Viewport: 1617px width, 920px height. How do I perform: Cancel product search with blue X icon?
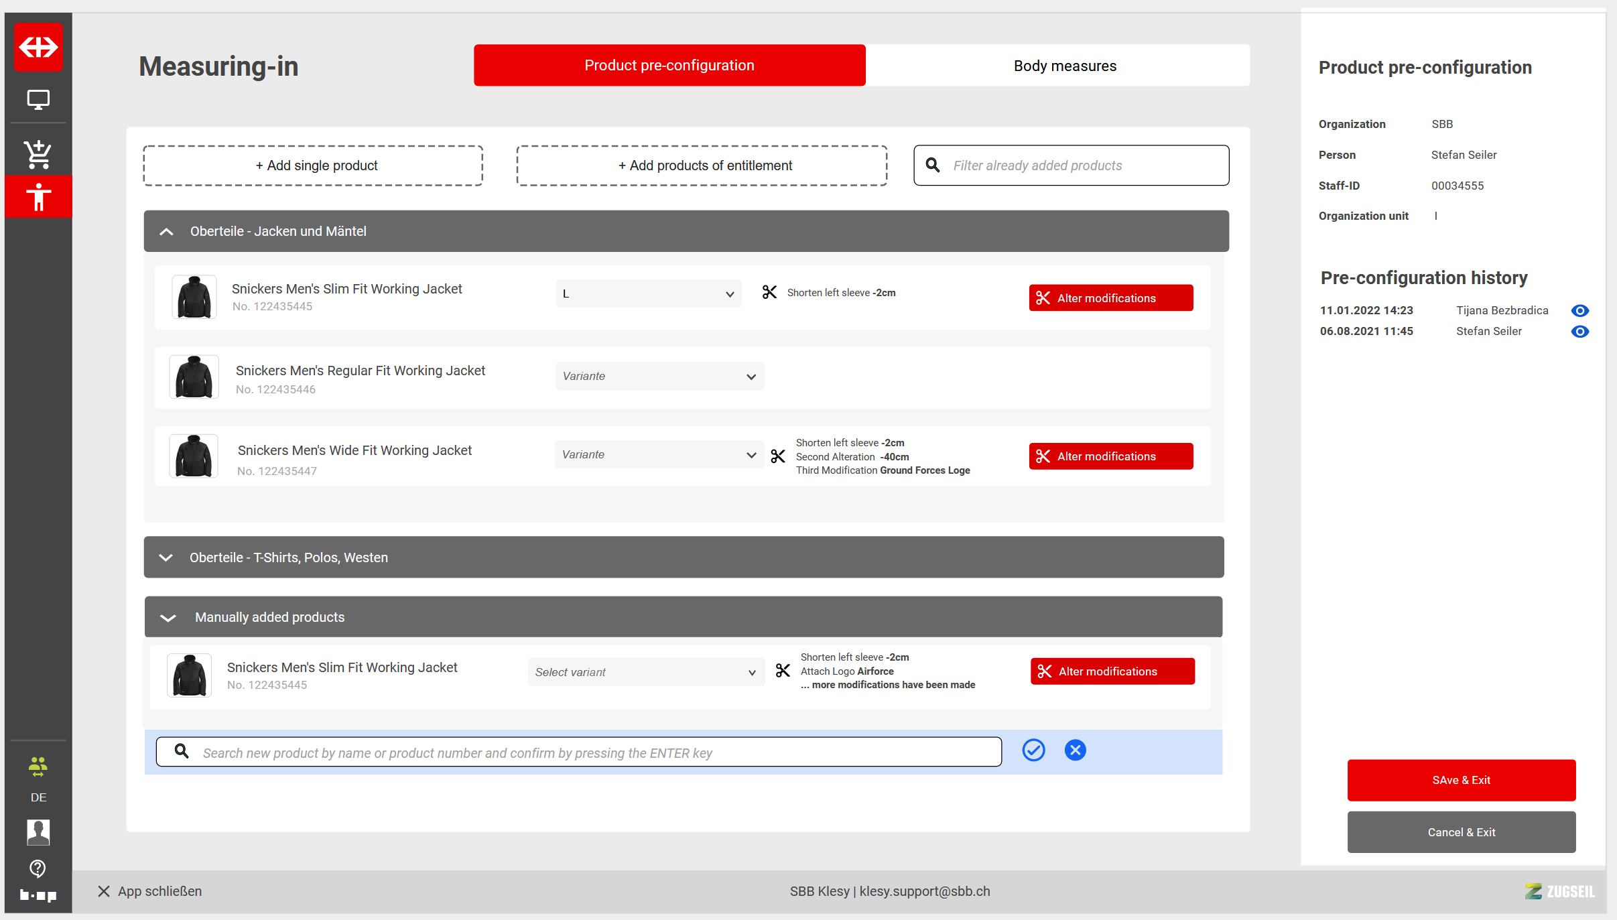[x=1075, y=750]
